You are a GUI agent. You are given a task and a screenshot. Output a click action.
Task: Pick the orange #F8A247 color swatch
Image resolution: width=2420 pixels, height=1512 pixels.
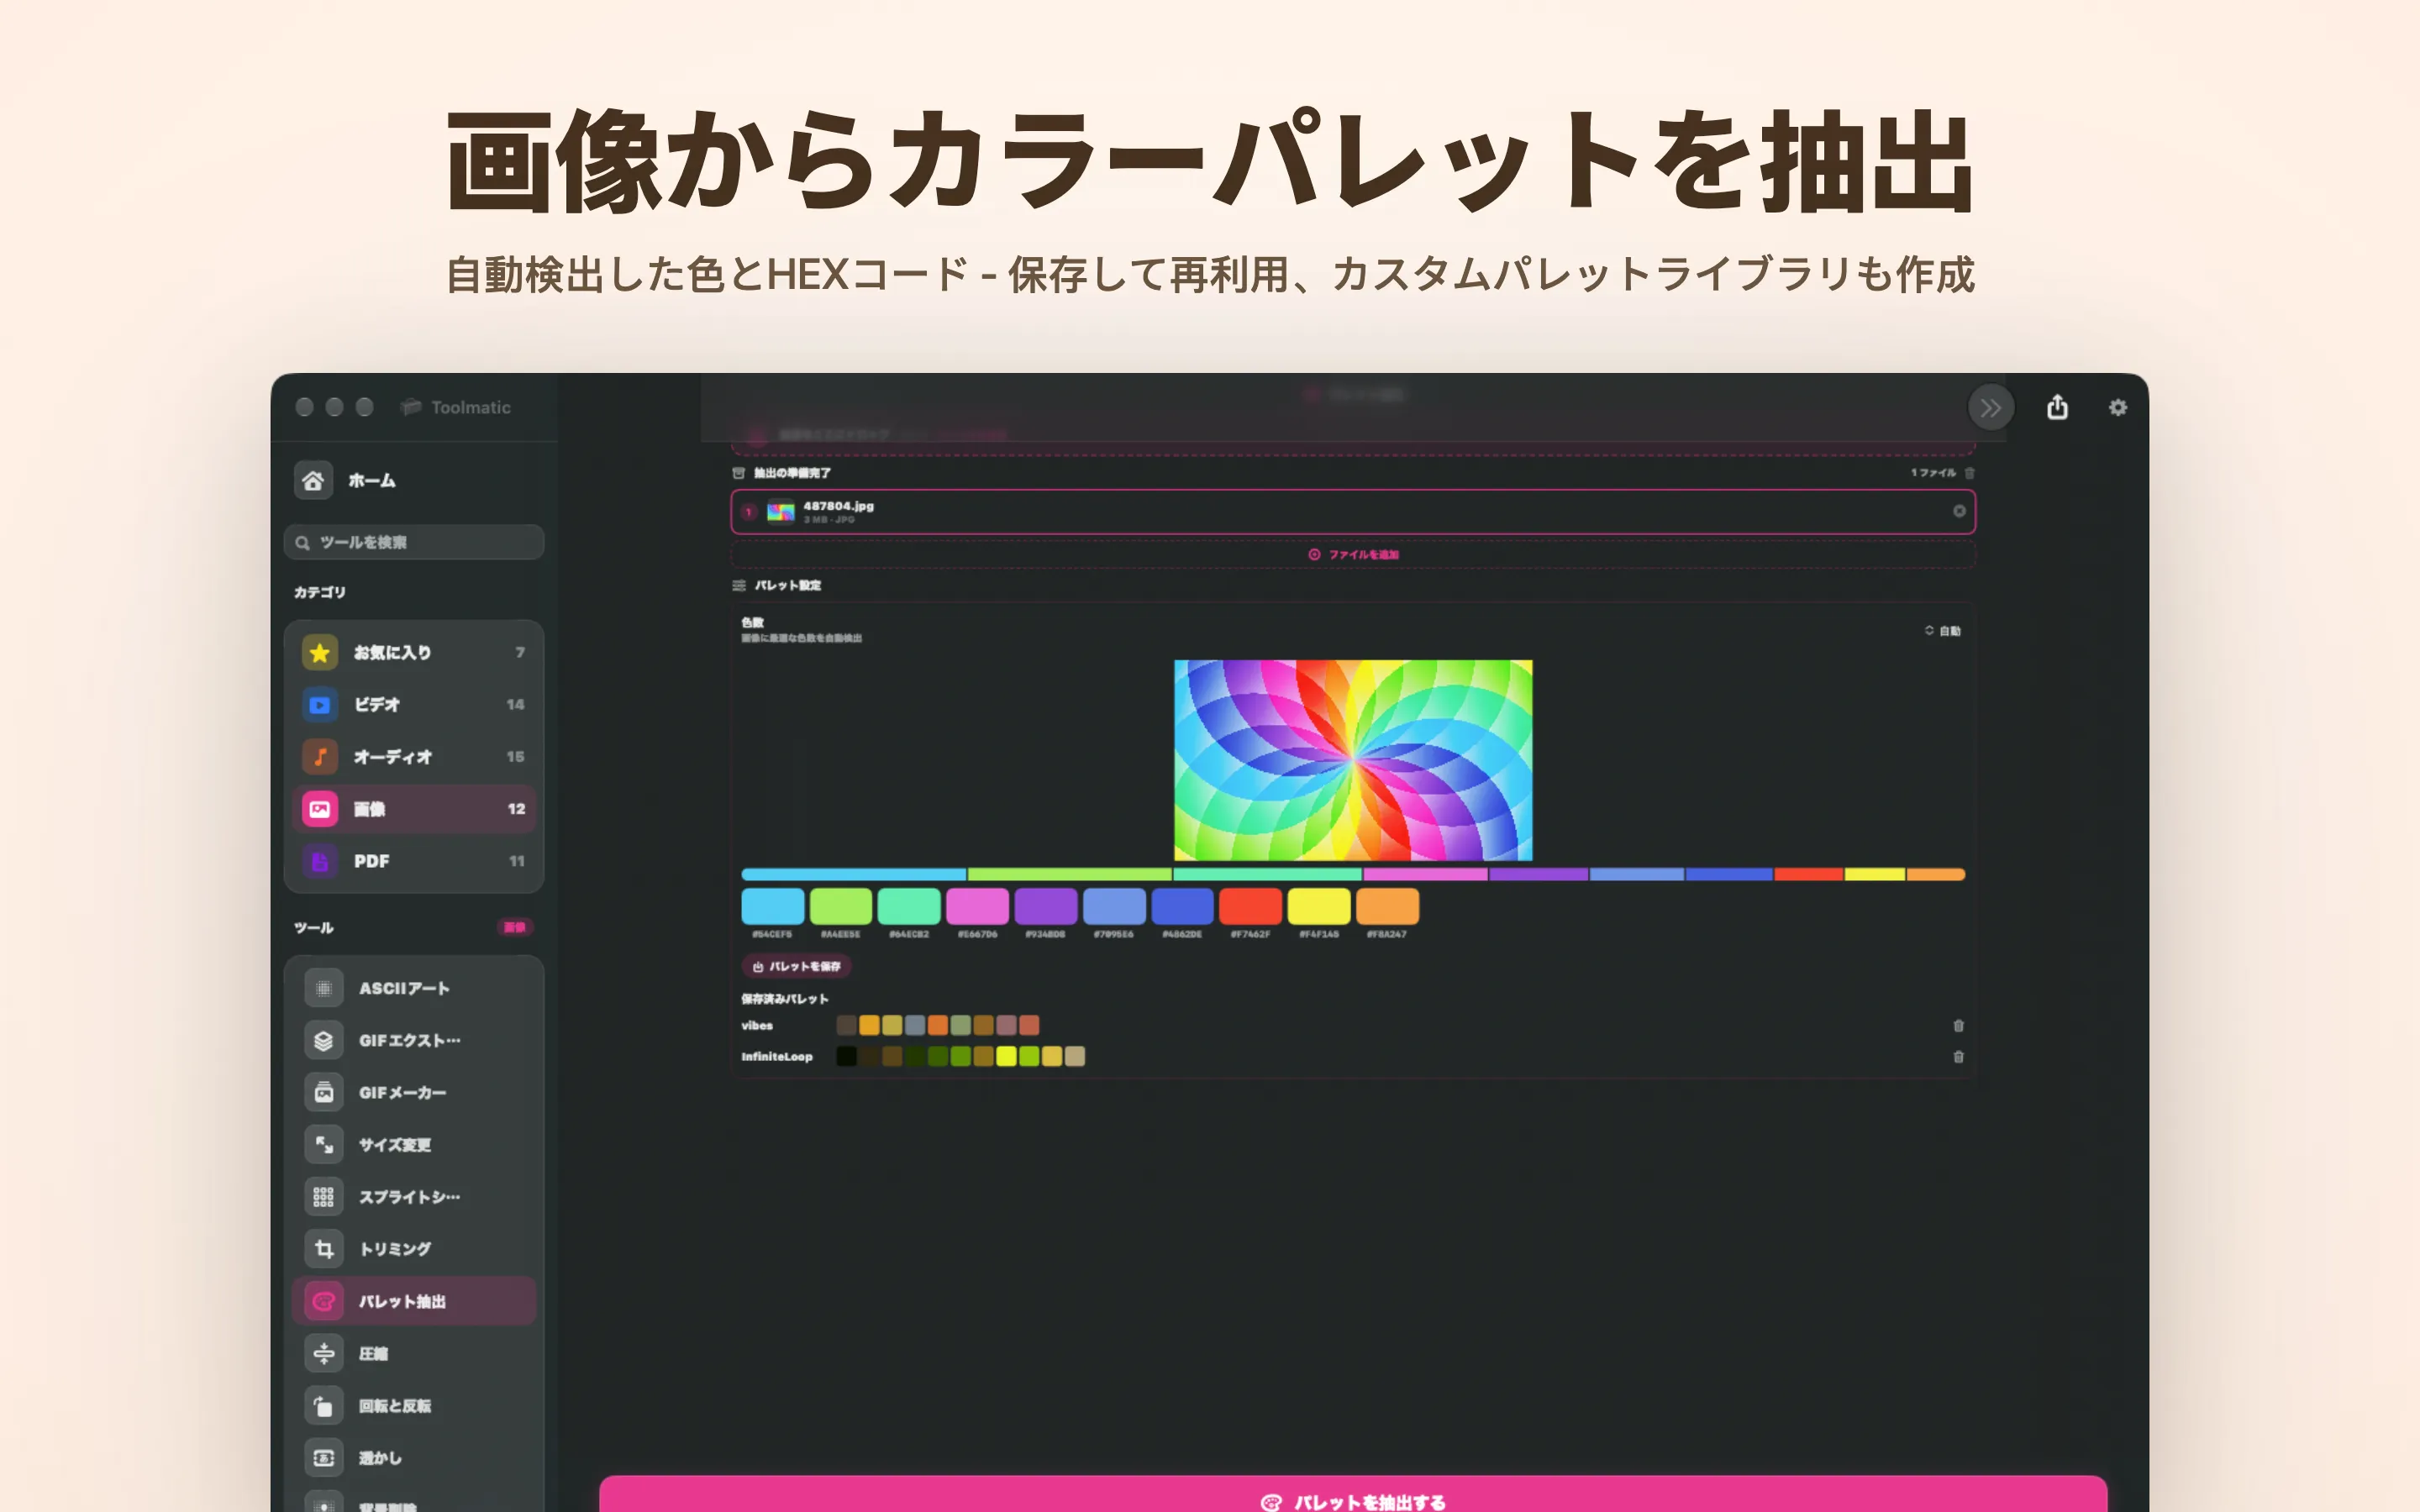[x=1387, y=906]
